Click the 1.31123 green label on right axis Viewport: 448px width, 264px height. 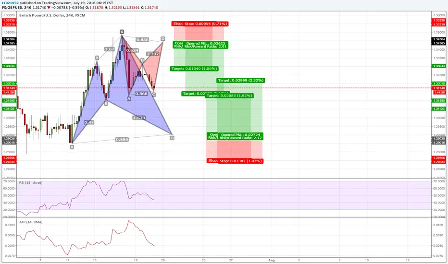[x=438, y=109]
